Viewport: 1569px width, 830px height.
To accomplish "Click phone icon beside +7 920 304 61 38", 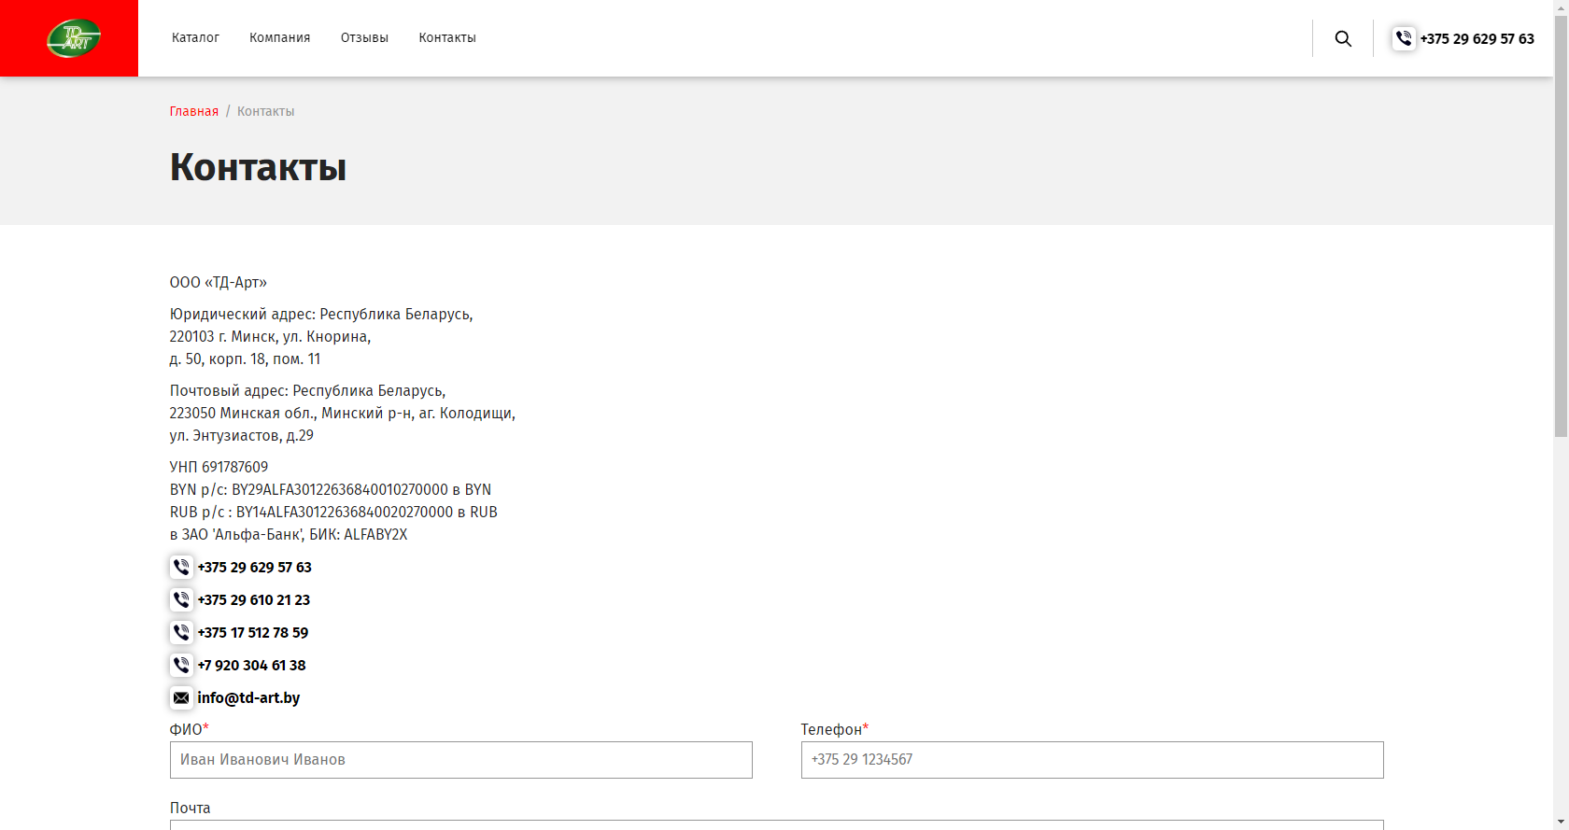I will pyautogui.click(x=181, y=665).
